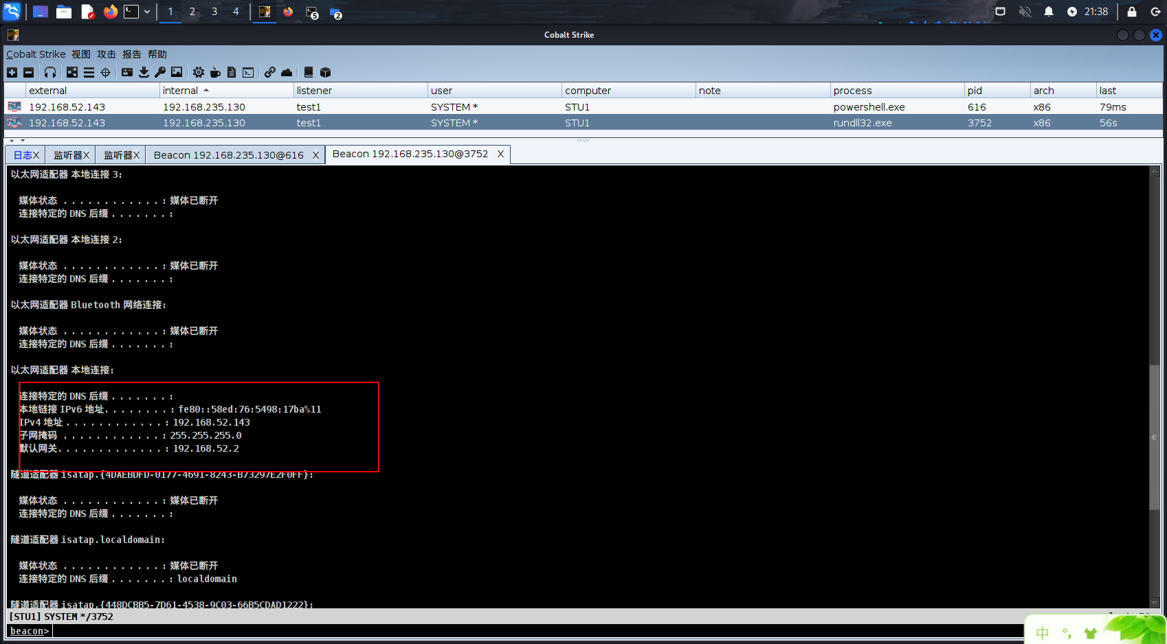Click the document icon for Office macro
1167x644 pixels.
coord(232,72)
